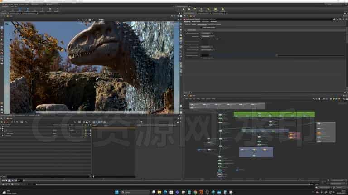The width and height of the screenshot is (348, 195).
Task: Click the parameter slider handle in parameter pane
Action: pos(277,55)
